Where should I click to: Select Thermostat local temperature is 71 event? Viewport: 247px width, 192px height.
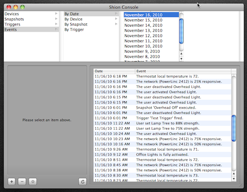(163, 150)
